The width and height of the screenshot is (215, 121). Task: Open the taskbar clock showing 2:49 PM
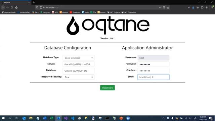click(203, 118)
